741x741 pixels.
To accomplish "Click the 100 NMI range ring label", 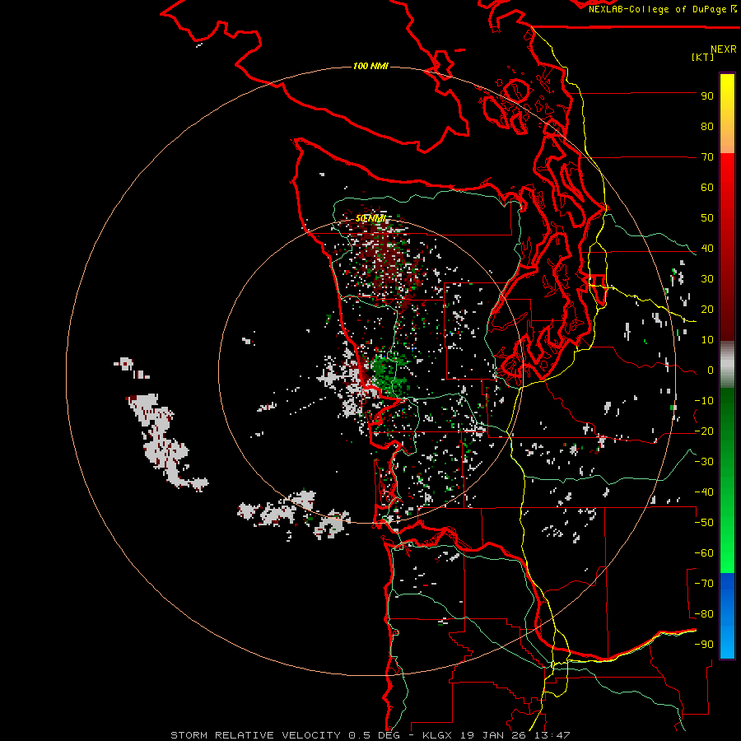I will click(x=370, y=66).
